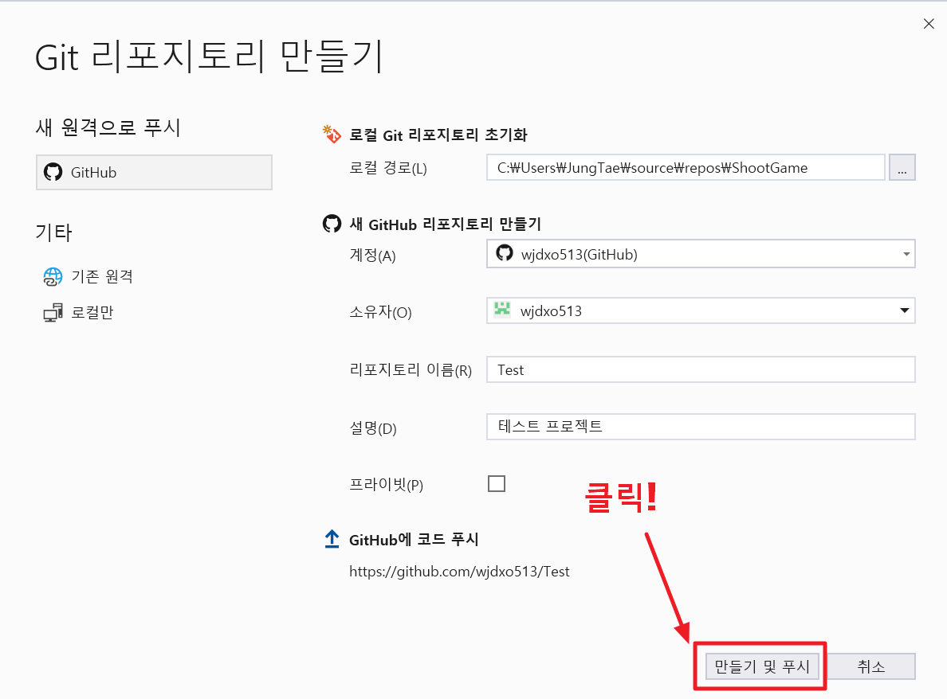Open the github.com/wjdxo513/Test link
Image resolution: width=947 pixels, height=699 pixels.
[x=461, y=571]
